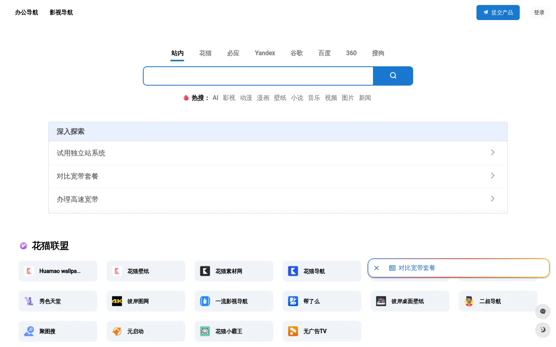Screen dimensions: 556x347
Task: Click the 花猫壁纸 logo icon
Action: (117, 271)
